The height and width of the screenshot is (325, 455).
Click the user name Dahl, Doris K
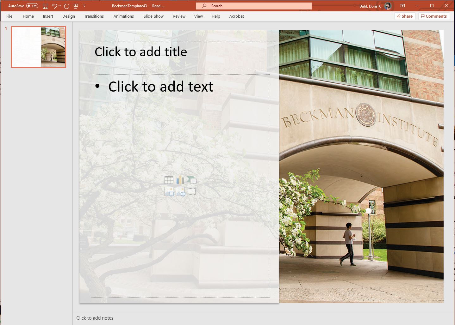click(x=370, y=6)
